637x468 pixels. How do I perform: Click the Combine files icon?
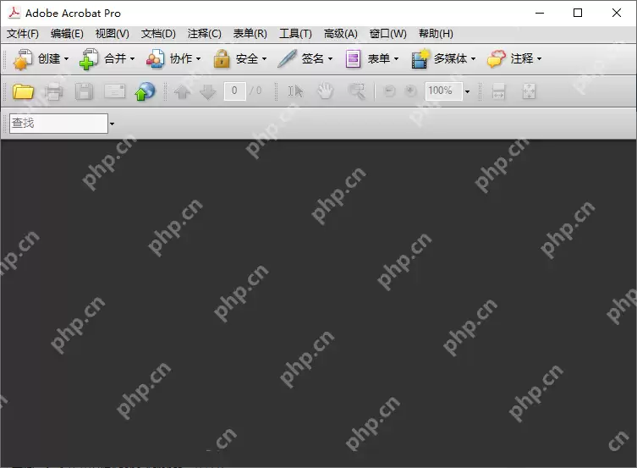tap(89, 59)
